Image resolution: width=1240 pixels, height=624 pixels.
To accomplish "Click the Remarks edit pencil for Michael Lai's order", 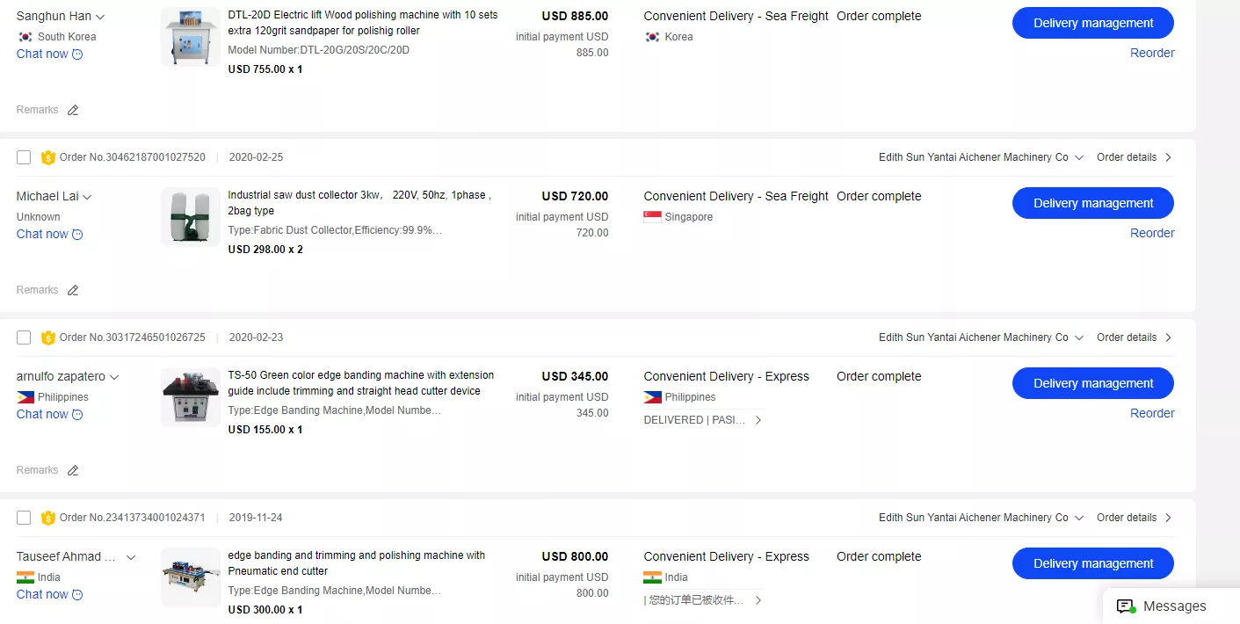I will point(73,291).
